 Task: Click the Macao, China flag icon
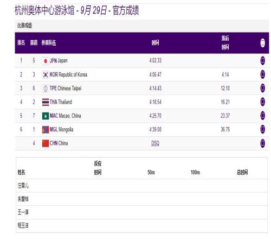(x=46, y=116)
